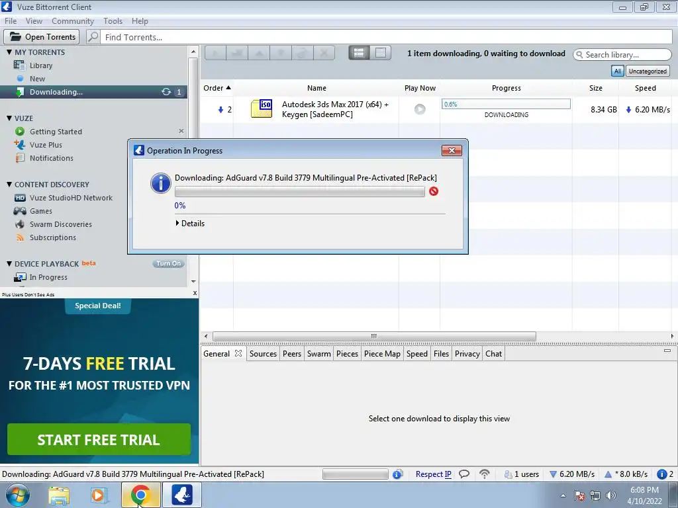Click the status bar progress bar

point(355,474)
